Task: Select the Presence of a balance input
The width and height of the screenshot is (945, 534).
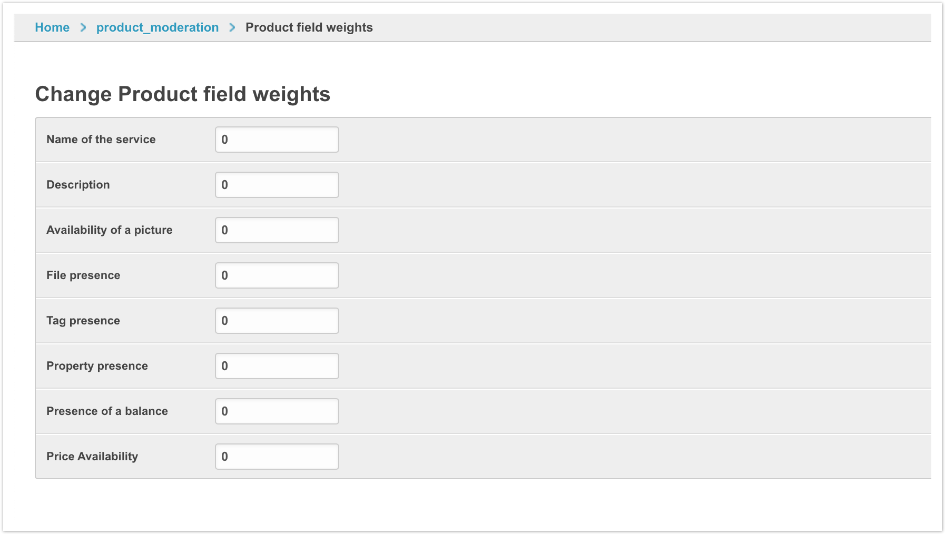Action: click(277, 411)
